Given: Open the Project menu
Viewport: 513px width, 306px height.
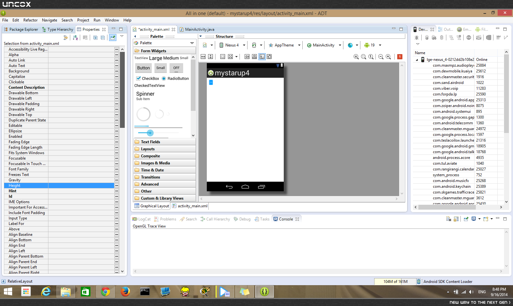Looking at the screenshot, I should coord(83,20).
